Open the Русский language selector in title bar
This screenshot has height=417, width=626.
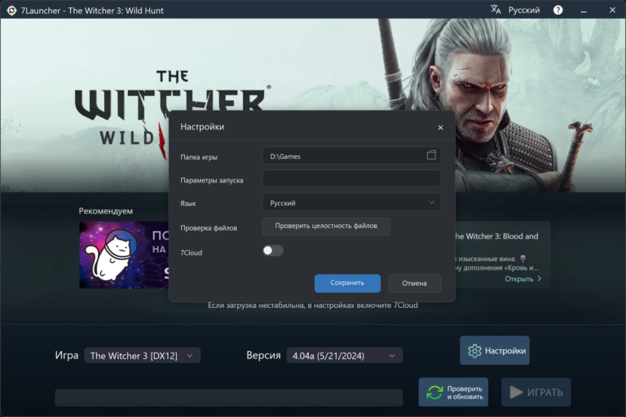(524, 10)
